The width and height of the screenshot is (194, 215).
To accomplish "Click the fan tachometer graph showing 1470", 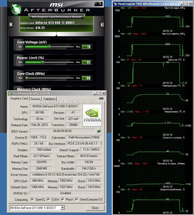I will pyautogui.click(x=153, y=176).
